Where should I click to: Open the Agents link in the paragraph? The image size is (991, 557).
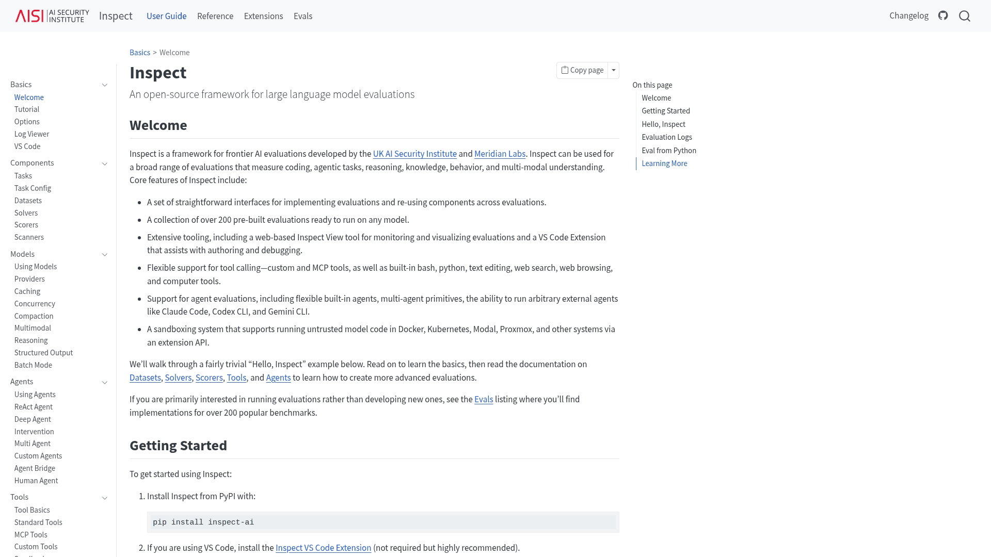278,378
